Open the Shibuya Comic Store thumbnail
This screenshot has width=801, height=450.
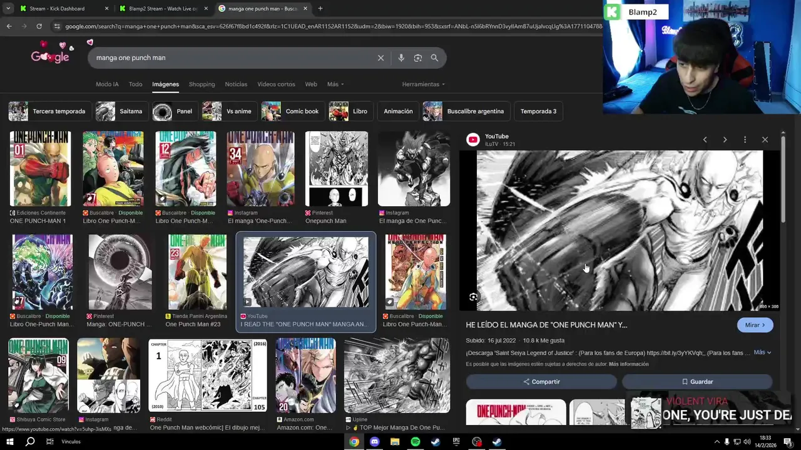[x=38, y=375]
